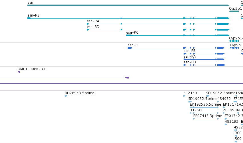Select the esn-PD final coding block
The width and height of the screenshot is (243, 143).
(x=221, y=65)
